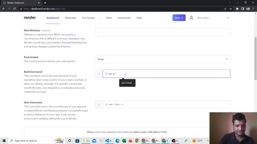Click the padlock site info icon
Screen dimensions: 257x144
click(x=21, y=9)
